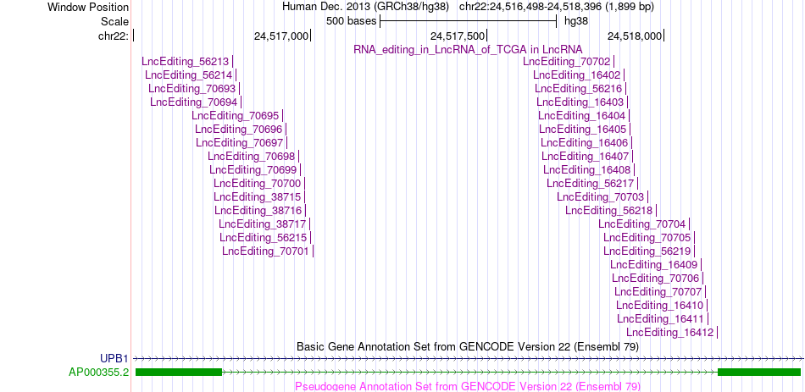Click LncEditing_70697 label
The width and height of the screenshot is (805, 392).
pyautogui.click(x=240, y=142)
